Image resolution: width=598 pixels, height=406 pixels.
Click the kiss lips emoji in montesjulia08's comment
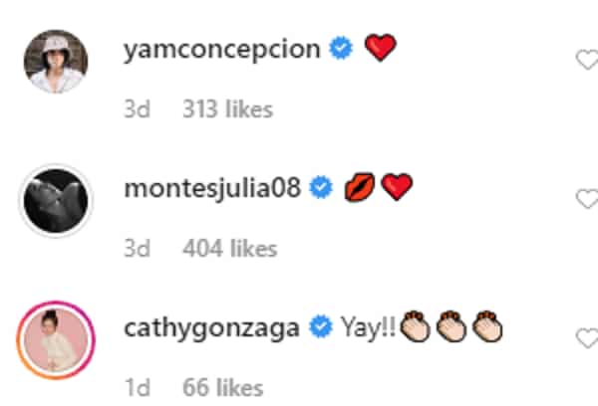[x=359, y=187]
